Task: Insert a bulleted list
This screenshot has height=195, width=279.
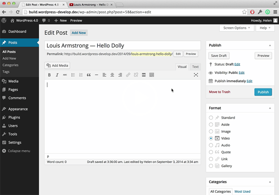Action: (73, 75)
